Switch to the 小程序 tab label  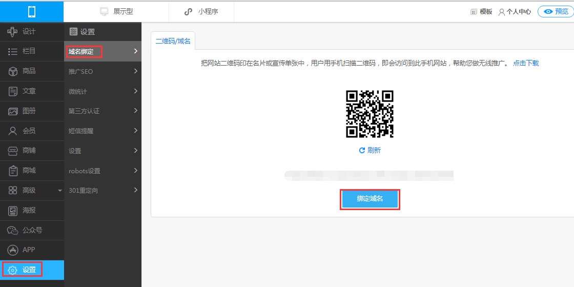208,11
